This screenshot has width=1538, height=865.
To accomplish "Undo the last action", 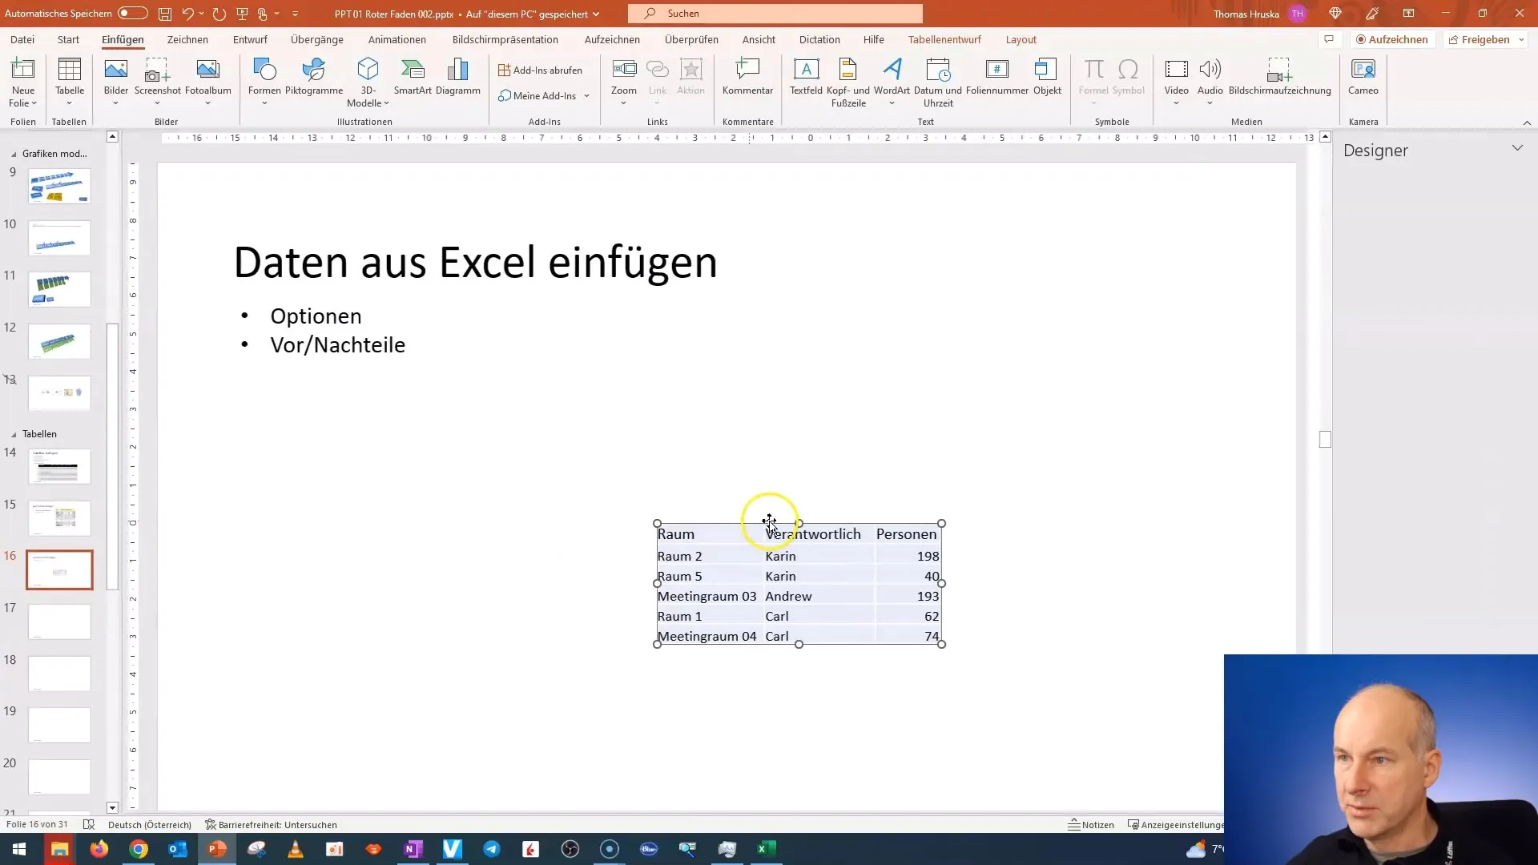I will click(x=187, y=14).
